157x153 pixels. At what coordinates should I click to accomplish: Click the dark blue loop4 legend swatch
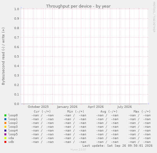tap(5, 131)
